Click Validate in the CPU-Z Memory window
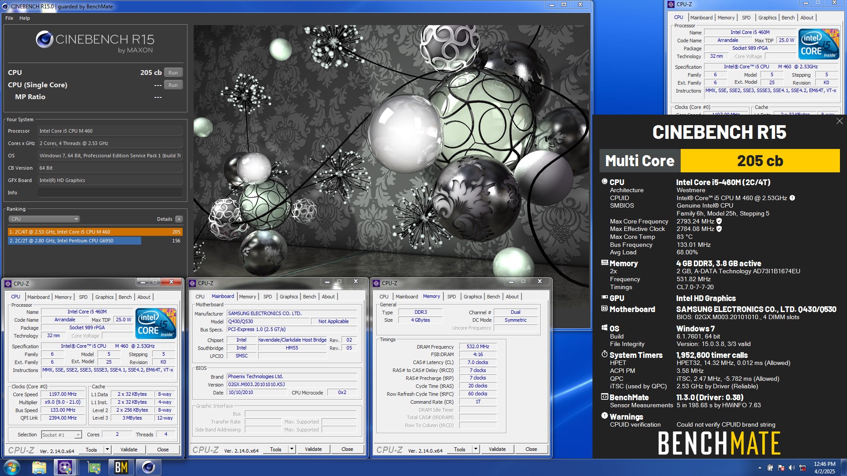The width and height of the screenshot is (847, 476). [497, 449]
